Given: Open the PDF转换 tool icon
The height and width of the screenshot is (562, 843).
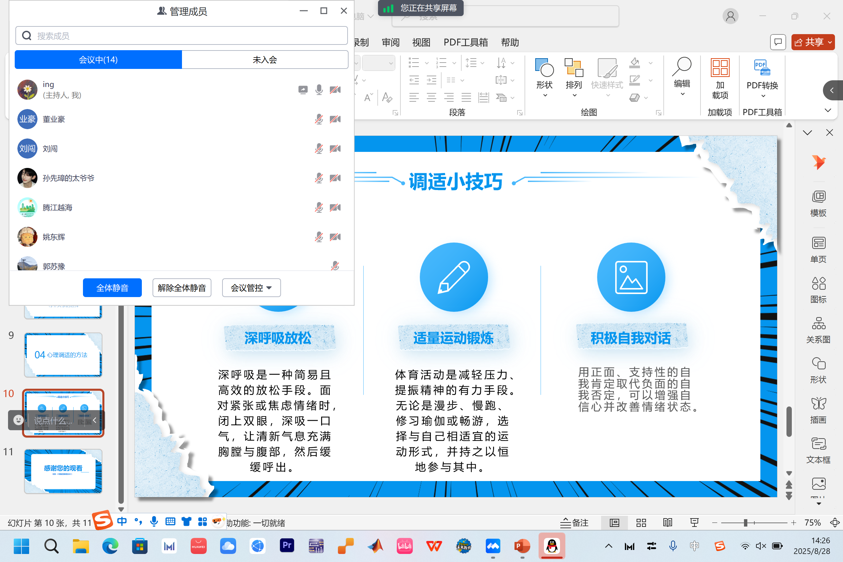Looking at the screenshot, I should tap(762, 68).
